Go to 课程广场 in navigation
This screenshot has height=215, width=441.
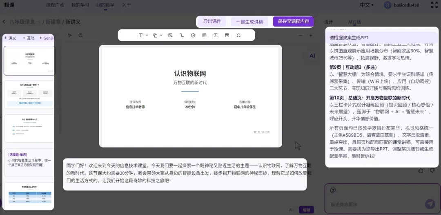click(x=55, y=5)
